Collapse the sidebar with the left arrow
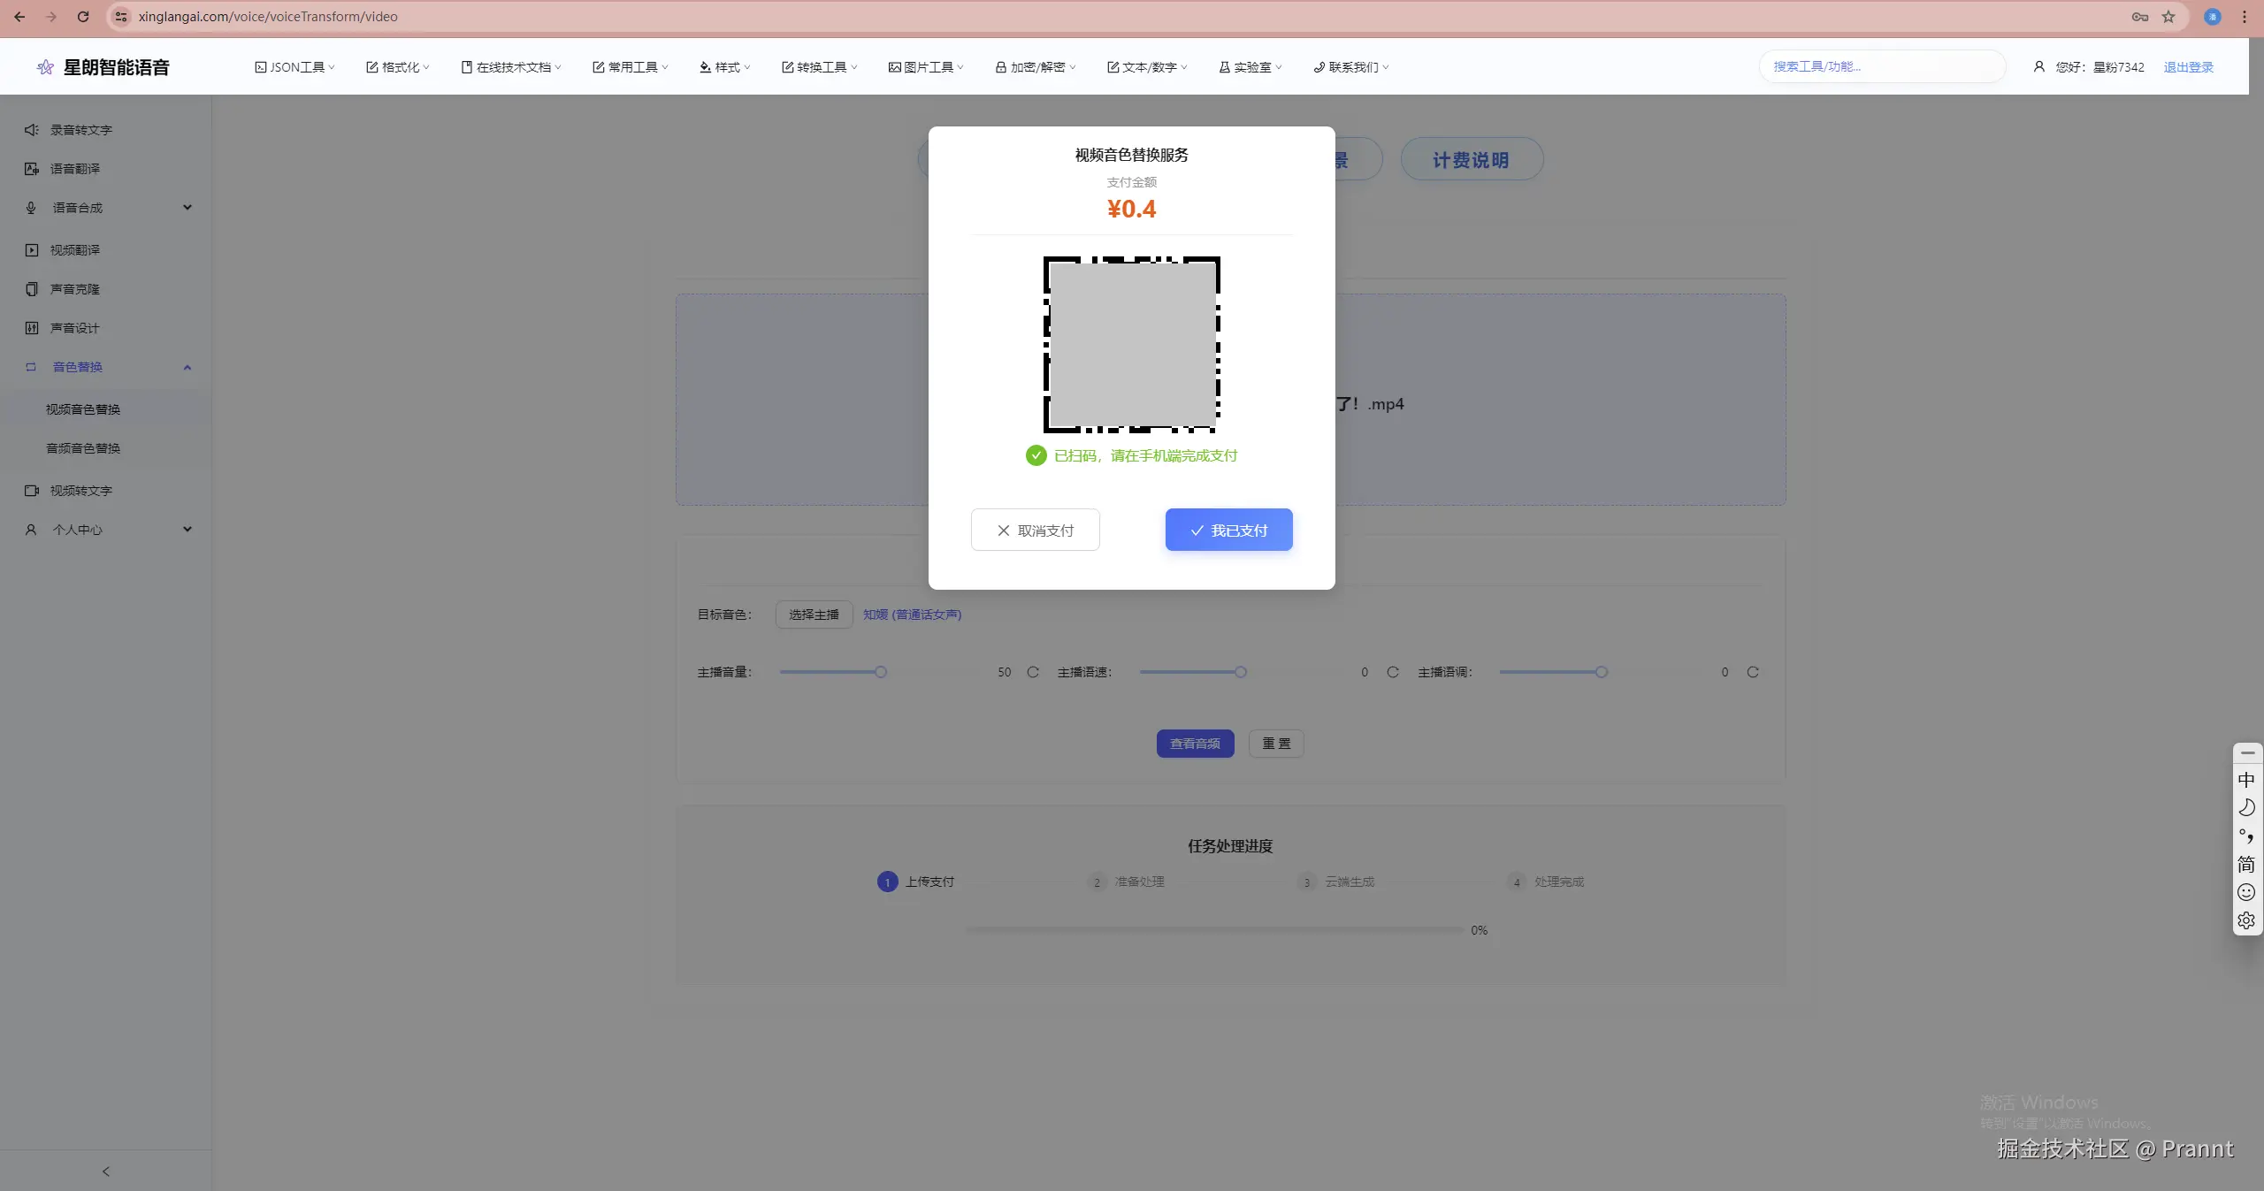The height and width of the screenshot is (1191, 2264). pos(106,1172)
